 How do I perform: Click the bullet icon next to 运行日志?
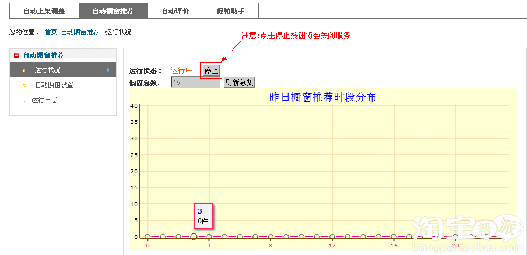tap(24, 101)
